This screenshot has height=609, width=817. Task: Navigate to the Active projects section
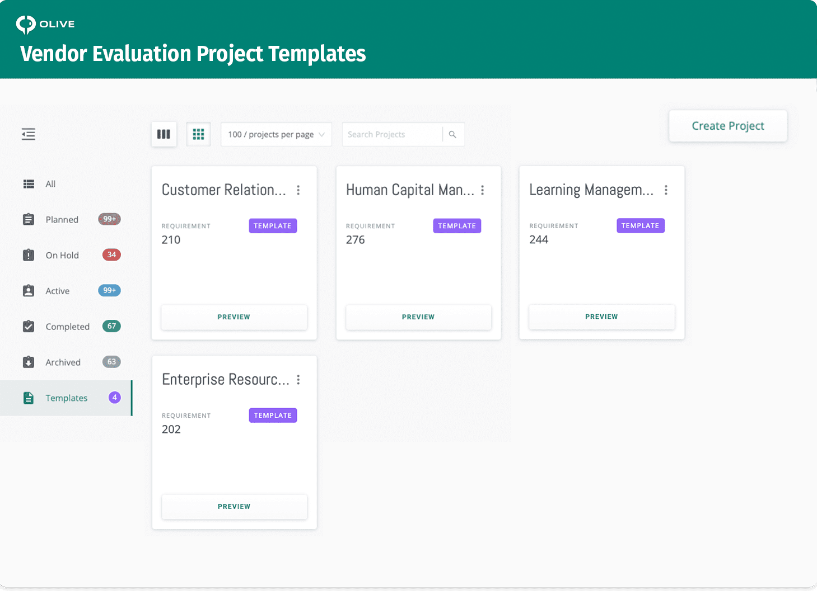pyautogui.click(x=57, y=290)
